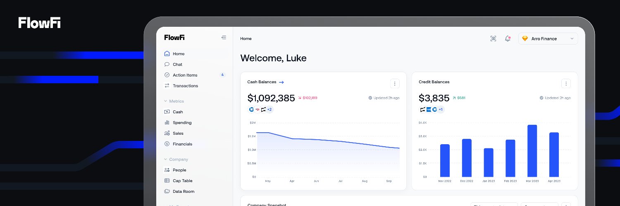Click the blue bank logo under Cash Balances
This screenshot has width=620, height=206.
pos(251,110)
